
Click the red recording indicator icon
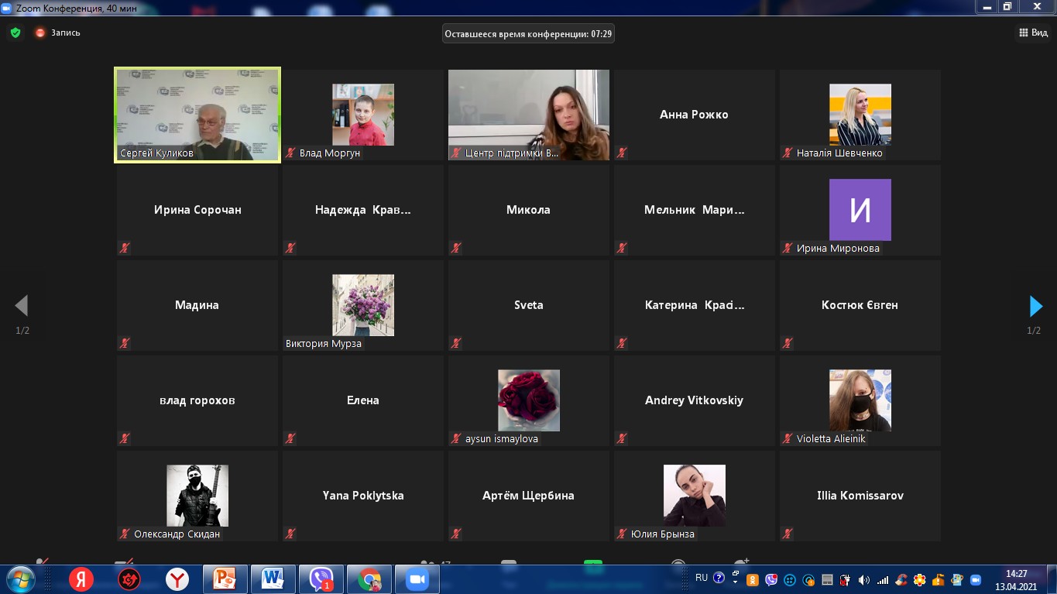point(40,33)
